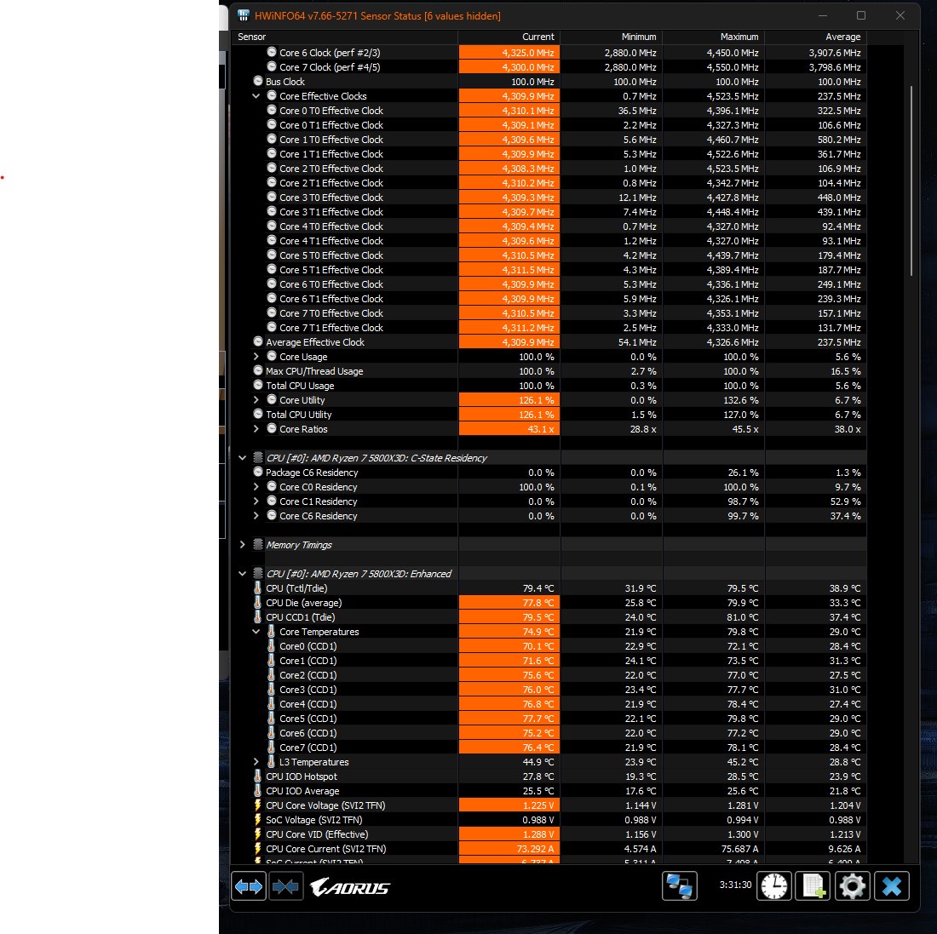Click the CPU Core Current lightning icon
The width and height of the screenshot is (937, 934).
pyautogui.click(x=258, y=849)
